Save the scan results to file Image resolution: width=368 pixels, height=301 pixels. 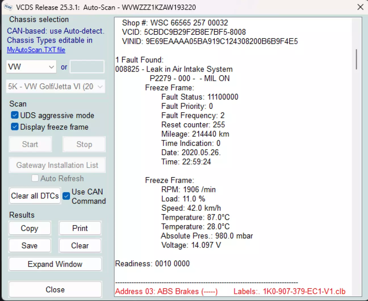[x=30, y=246]
